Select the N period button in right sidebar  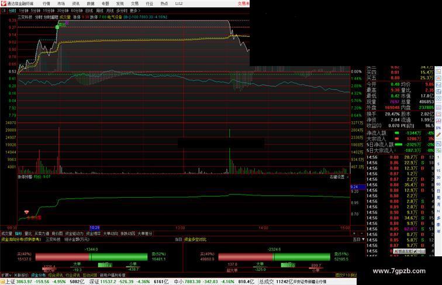(x=438, y=211)
